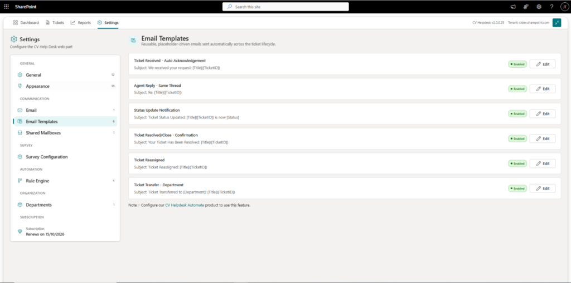Click the Search this site field
This screenshot has height=283, width=571.
pos(285,7)
